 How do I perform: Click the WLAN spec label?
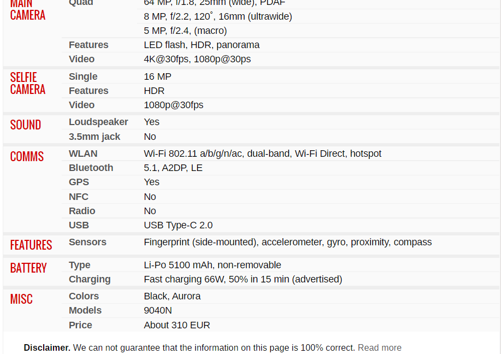tap(83, 154)
